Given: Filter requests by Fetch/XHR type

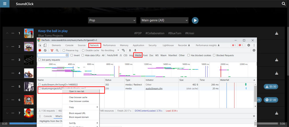Looking at the screenshot, I should tap(112, 55).
